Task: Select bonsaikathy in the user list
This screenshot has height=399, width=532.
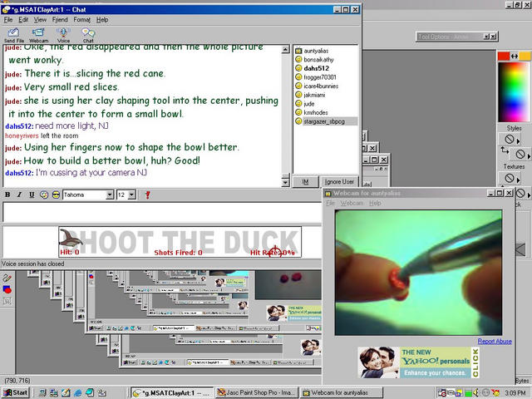Action: click(x=318, y=60)
